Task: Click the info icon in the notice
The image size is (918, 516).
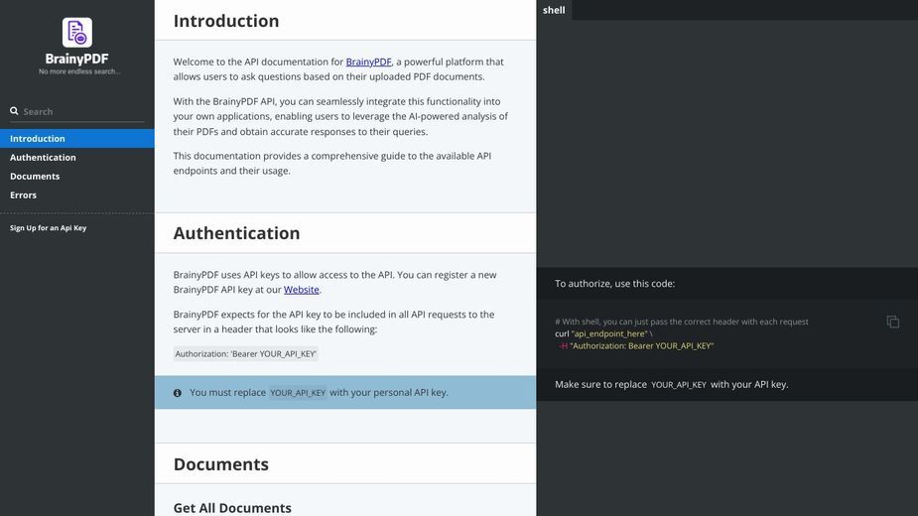Action: 178,393
